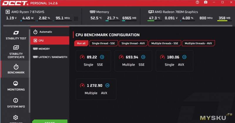The width and height of the screenshot is (235, 123).
Task: Choose Multiple threads - SSE option
Action: 165,43
